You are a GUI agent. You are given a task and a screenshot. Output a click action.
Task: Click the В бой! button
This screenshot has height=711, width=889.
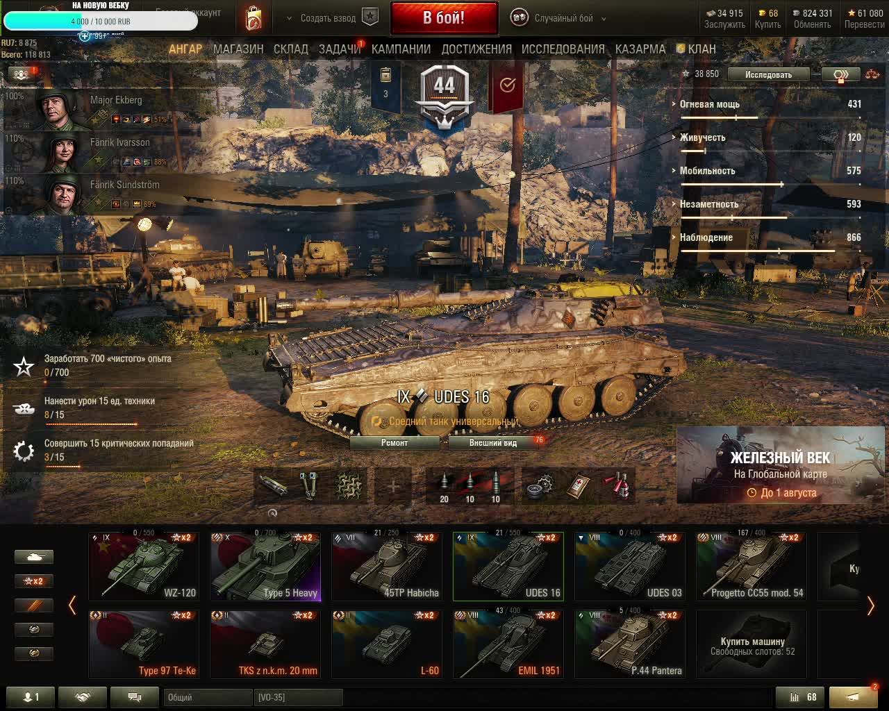pyautogui.click(x=444, y=18)
